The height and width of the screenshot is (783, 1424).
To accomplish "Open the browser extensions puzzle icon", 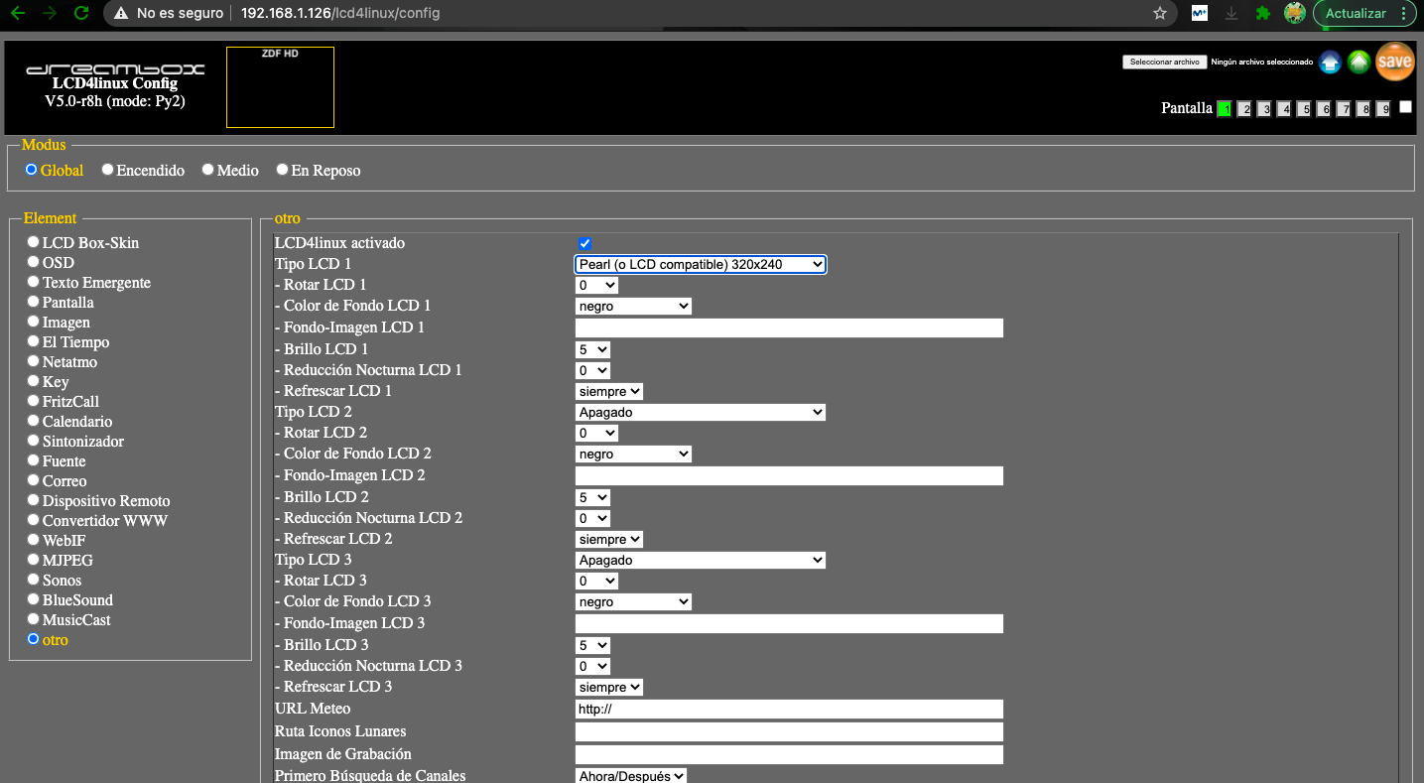I will tap(1262, 14).
